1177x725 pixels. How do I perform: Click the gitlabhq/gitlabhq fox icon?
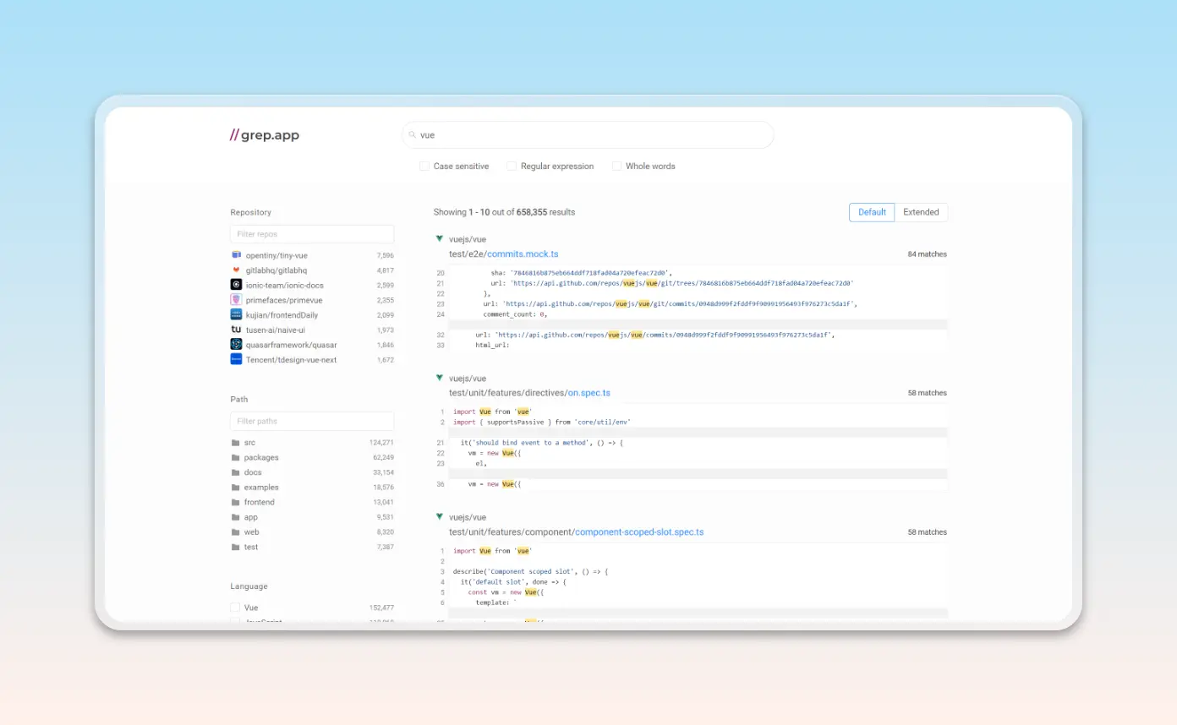tap(237, 270)
